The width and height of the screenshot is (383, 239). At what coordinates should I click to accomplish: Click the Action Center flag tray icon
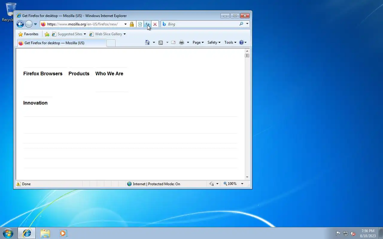[338, 233]
